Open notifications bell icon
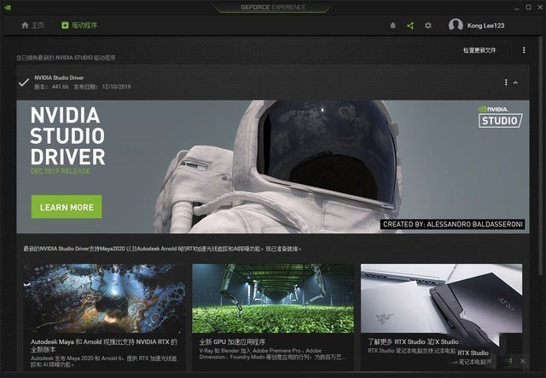This screenshot has width=546, height=378. tap(392, 26)
